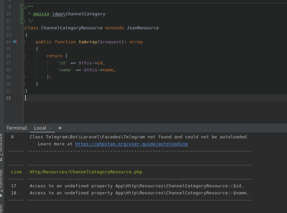
Task: Click the return keyword on line 16
Action: (55, 56)
